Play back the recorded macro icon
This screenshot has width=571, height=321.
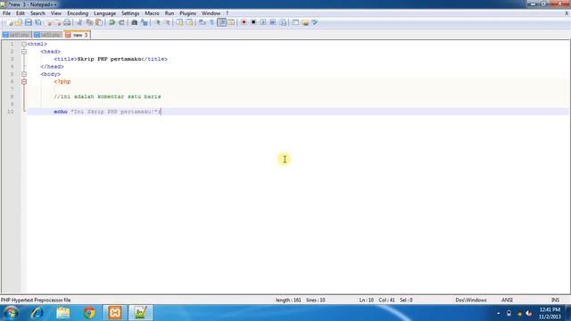(263, 22)
